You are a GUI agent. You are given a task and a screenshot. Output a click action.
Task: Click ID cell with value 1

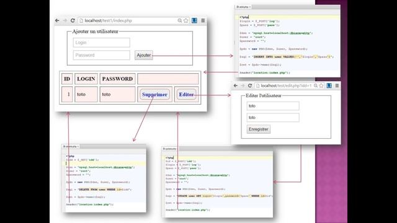tap(67, 94)
